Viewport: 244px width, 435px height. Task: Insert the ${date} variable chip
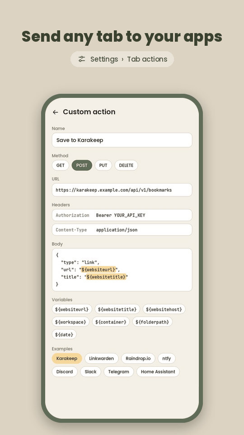point(64,334)
